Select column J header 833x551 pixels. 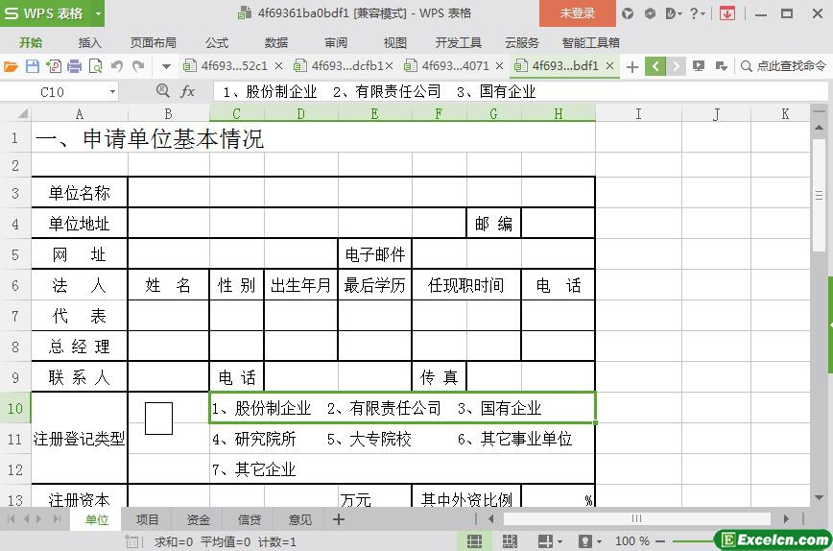716,113
